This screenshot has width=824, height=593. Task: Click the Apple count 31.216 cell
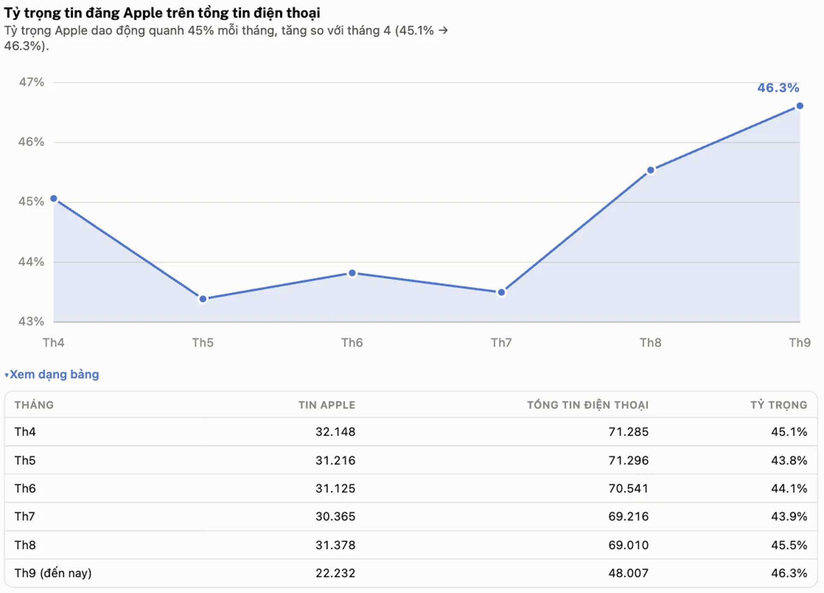pyautogui.click(x=335, y=461)
